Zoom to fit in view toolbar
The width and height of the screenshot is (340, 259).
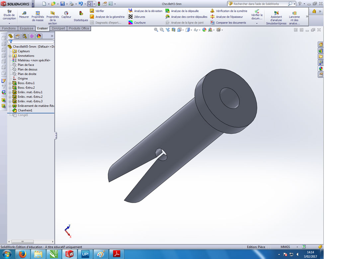tap(156, 30)
